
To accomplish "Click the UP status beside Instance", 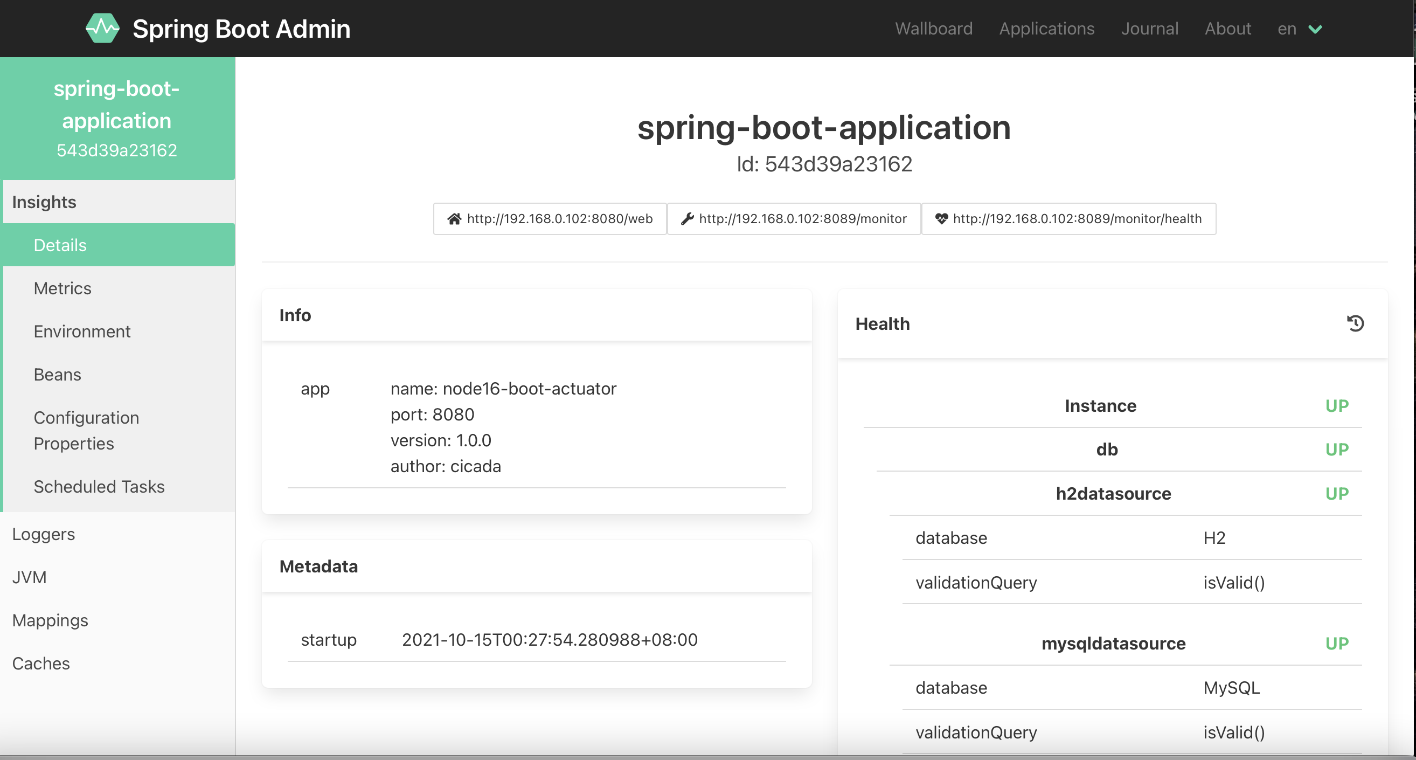I will tap(1337, 406).
